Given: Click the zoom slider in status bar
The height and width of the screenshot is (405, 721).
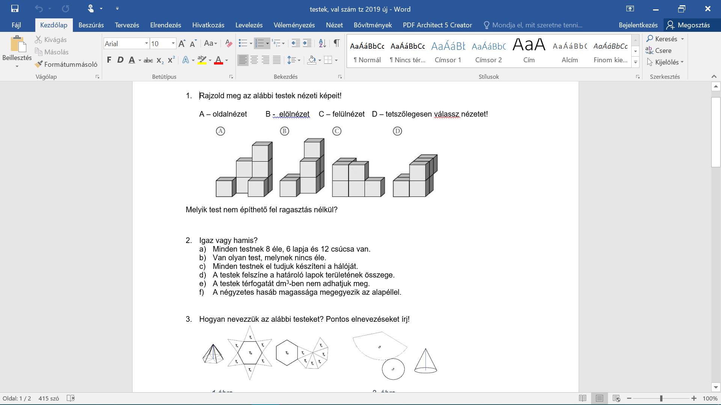Looking at the screenshot, I should coord(661,398).
